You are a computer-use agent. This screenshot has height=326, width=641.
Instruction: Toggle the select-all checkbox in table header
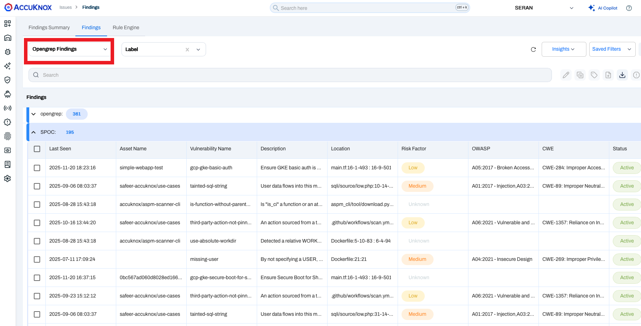(x=37, y=149)
